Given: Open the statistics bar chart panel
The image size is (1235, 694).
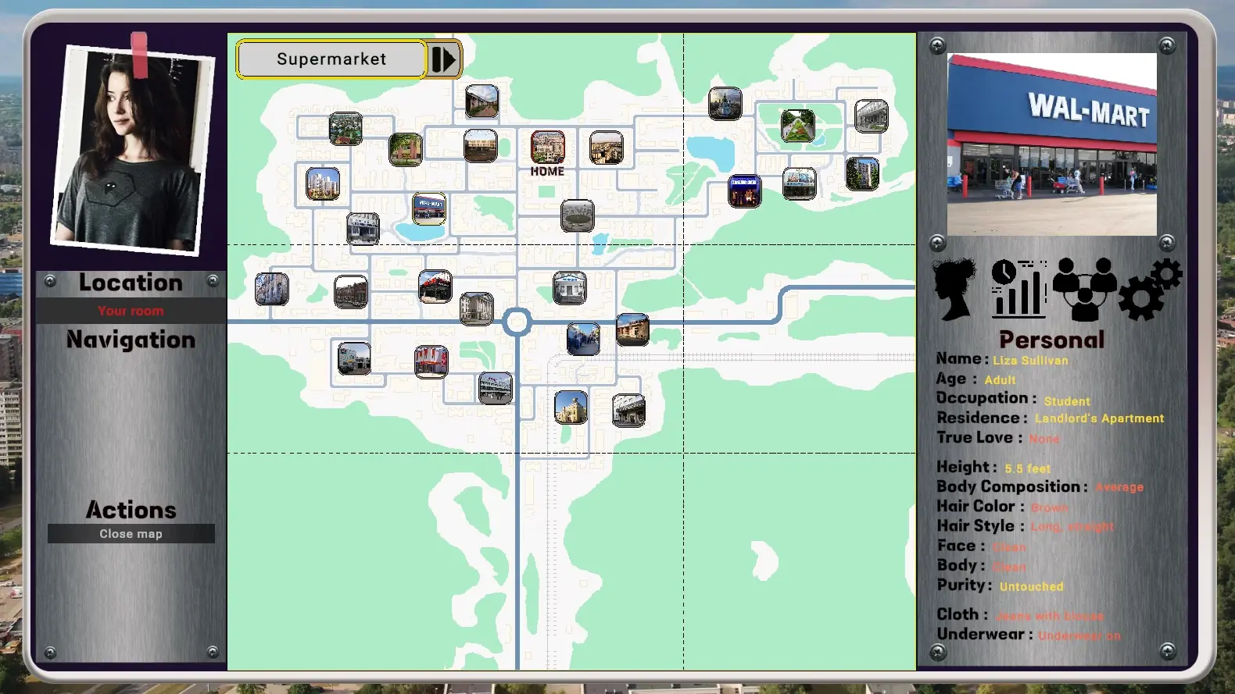Looking at the screenshot, I should pos(1019,289).
